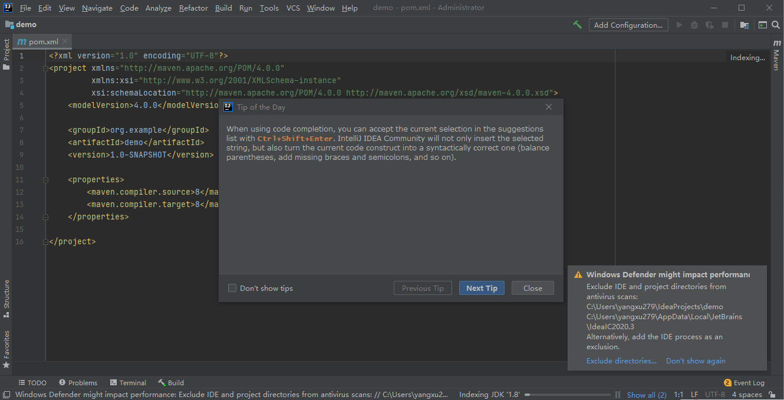The image size is (784, 400).
Task: Click the Run triangle icon in toolbar
Action: [679, 25]
